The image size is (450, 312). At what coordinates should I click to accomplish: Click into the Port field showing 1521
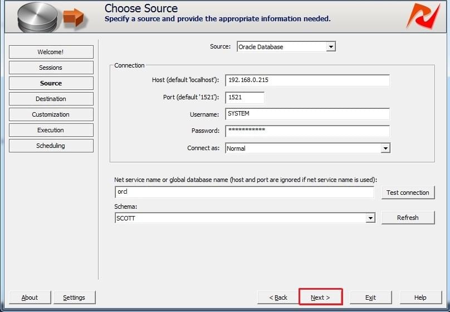click(x=245, y=98)
